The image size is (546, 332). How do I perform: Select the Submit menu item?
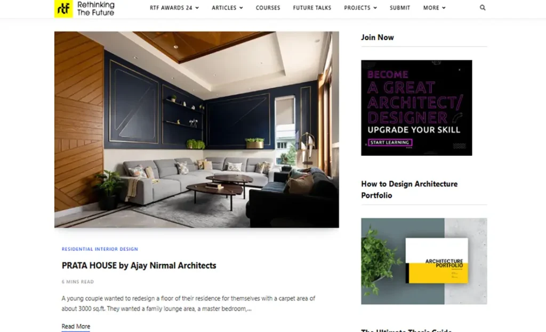coord(400,7)
